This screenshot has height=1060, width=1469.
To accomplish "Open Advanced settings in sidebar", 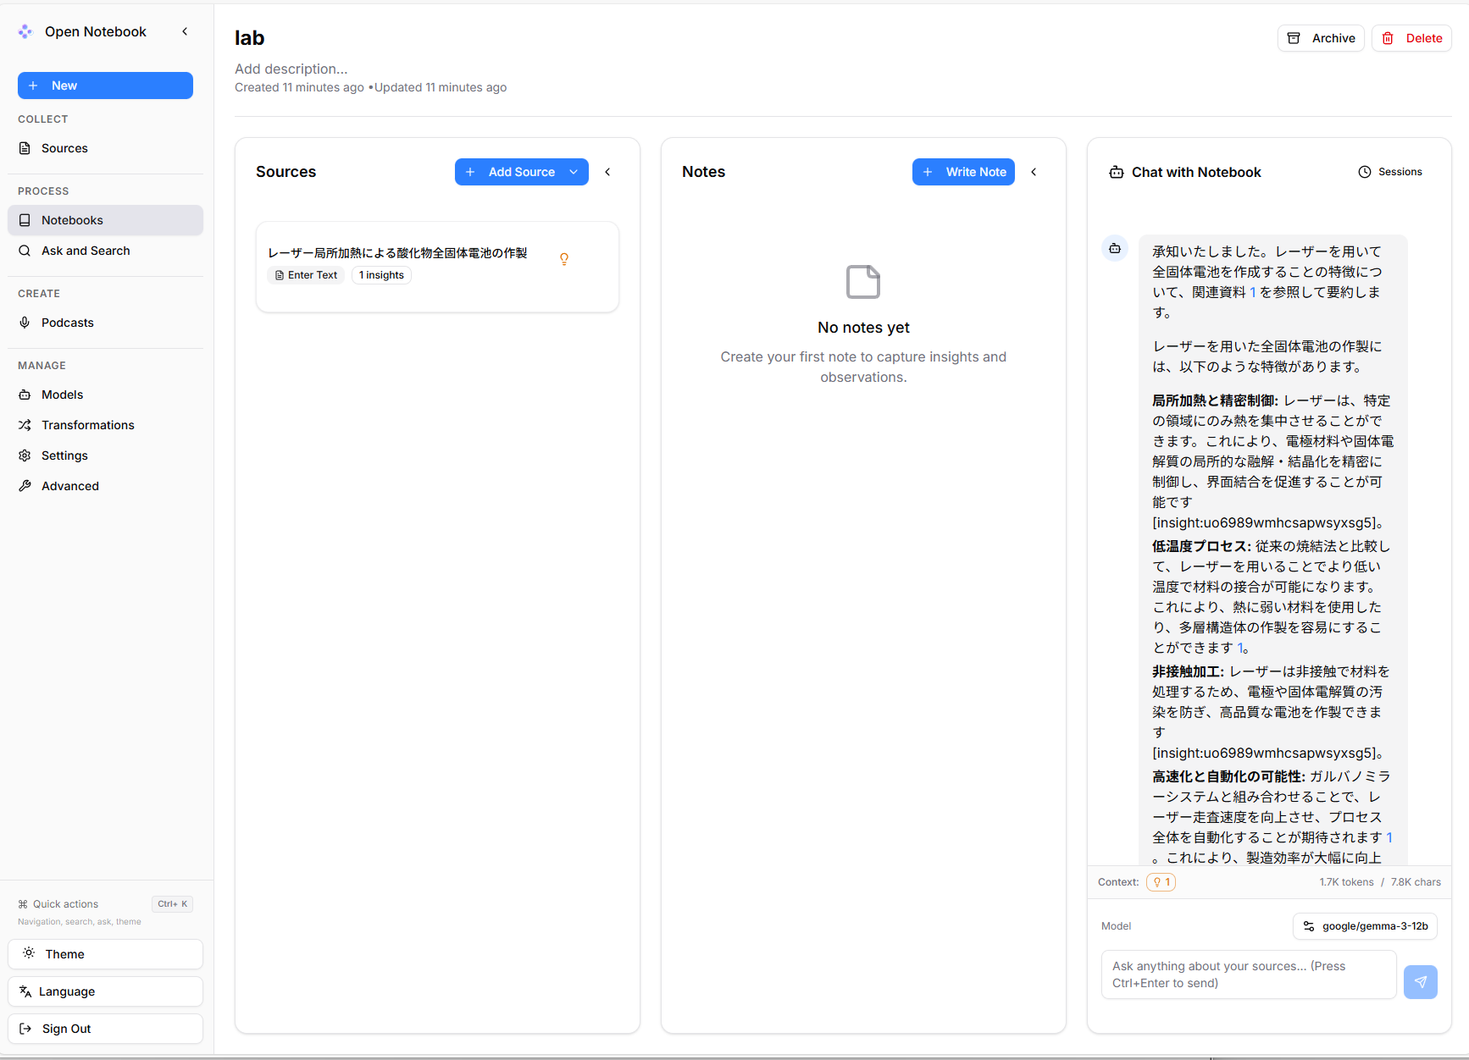I will click(x=69, y=486).
